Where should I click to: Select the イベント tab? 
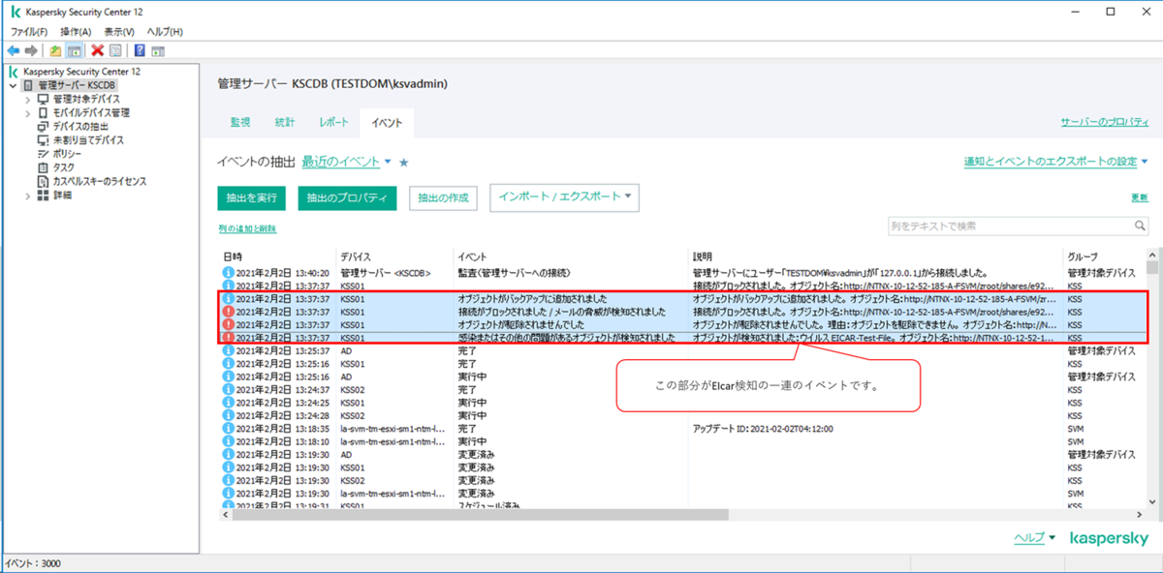pyautogui.click(x=387, y=123)
